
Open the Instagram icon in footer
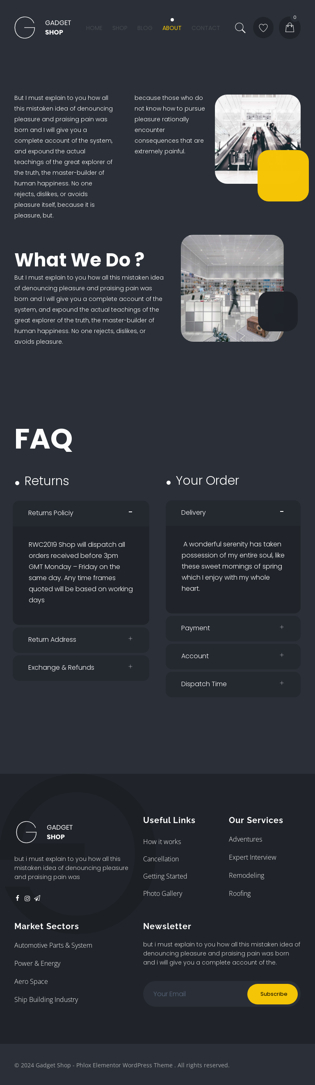coord(27,898)
